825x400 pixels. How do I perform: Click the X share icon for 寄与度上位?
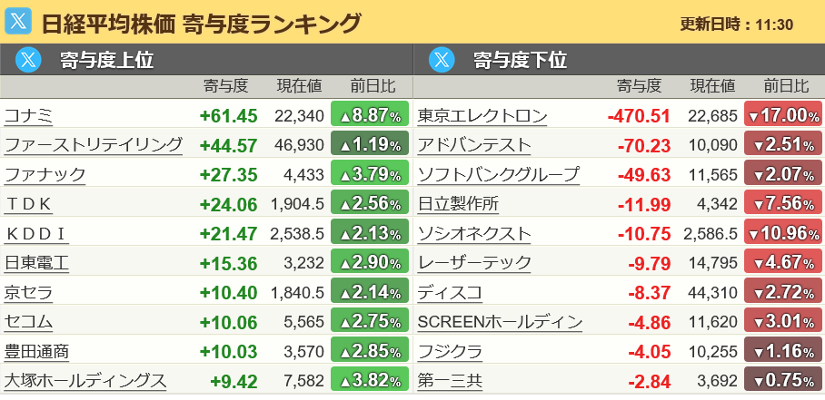(x=28, y=60)
